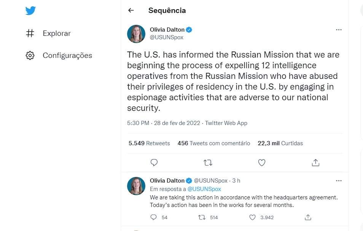
Task: Share the reply tweet via the upload icon
Action: (x=308, y=217)
